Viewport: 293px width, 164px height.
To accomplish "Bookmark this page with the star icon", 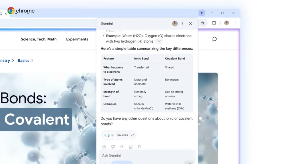I will tap(203, 23).
